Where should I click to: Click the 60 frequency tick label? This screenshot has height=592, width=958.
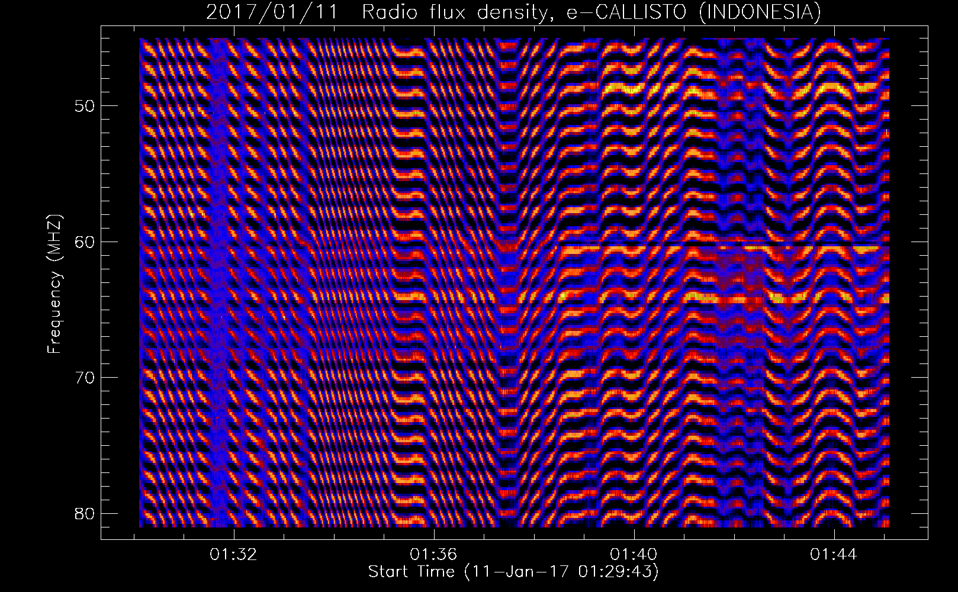coord(85,242)
